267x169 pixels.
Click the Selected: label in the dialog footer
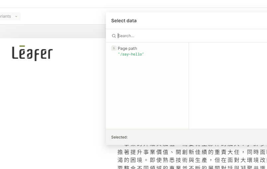[119, 137]
